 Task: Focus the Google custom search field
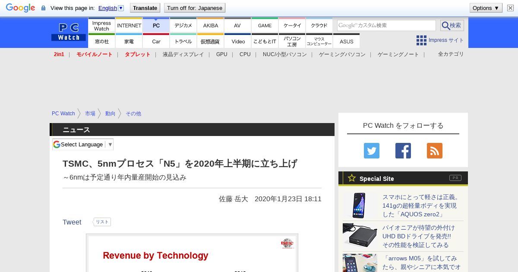(386, 25)
